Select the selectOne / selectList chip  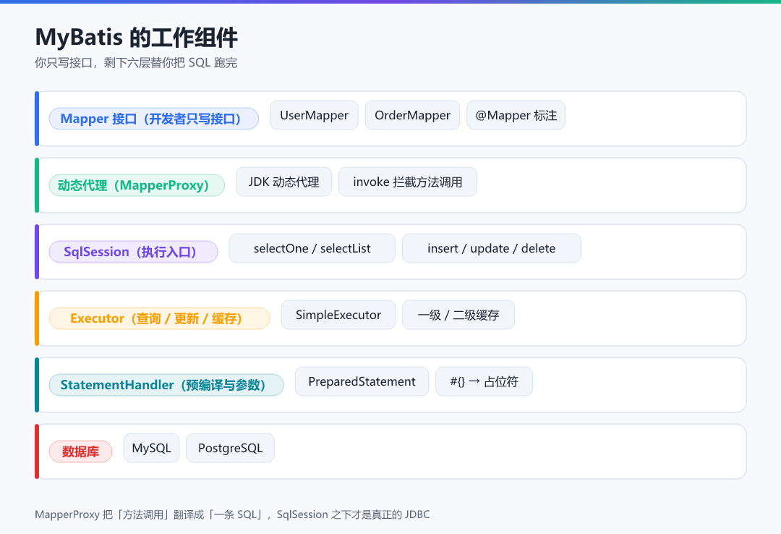click(x=312, y=248)
